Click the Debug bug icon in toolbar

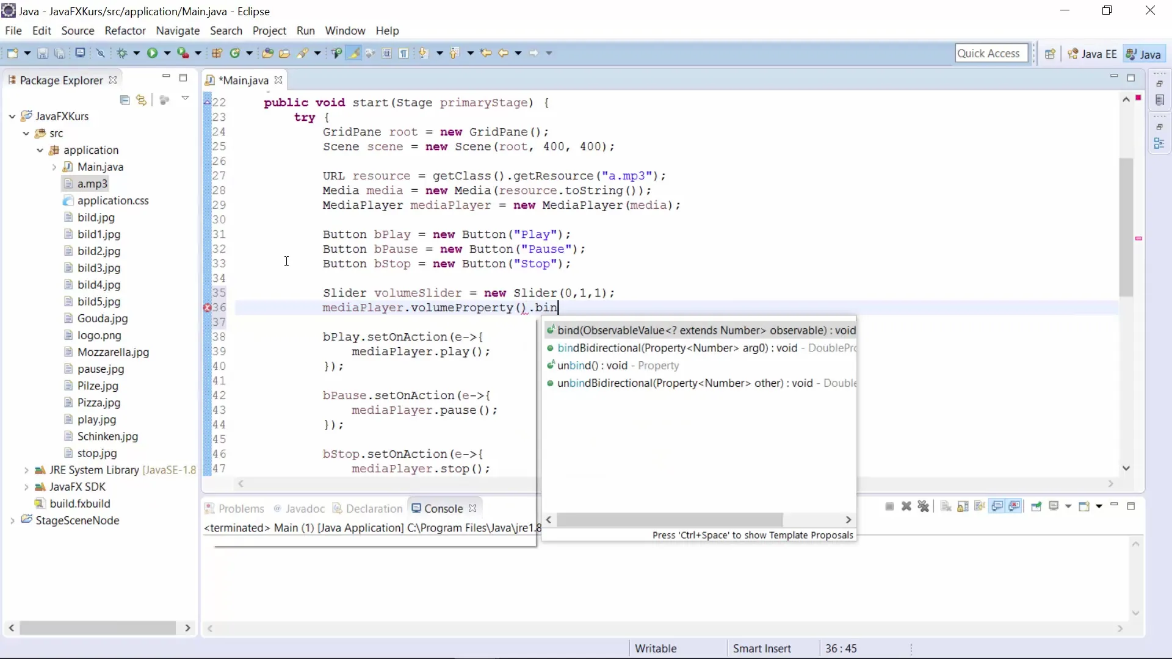pyautogui.click(x=122, y=53)
